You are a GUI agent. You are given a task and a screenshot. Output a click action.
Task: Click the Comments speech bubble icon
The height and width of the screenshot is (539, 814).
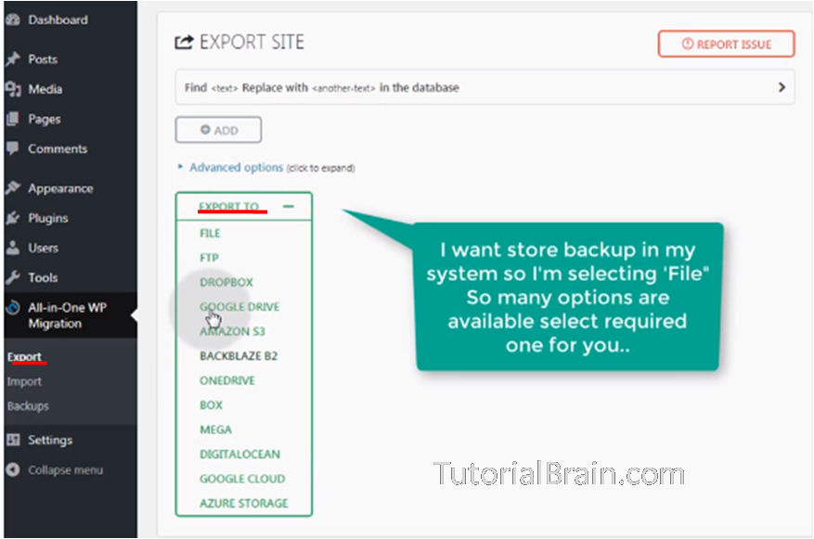click(13, 148)
